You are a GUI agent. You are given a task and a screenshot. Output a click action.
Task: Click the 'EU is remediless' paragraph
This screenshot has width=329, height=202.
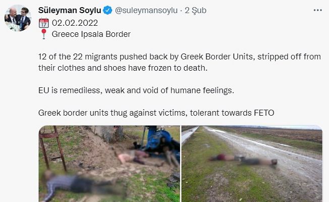136,90
